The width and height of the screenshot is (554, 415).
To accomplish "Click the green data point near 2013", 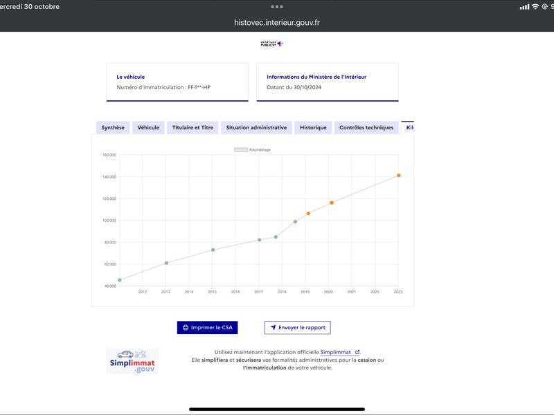I will [x=166, y=263].
